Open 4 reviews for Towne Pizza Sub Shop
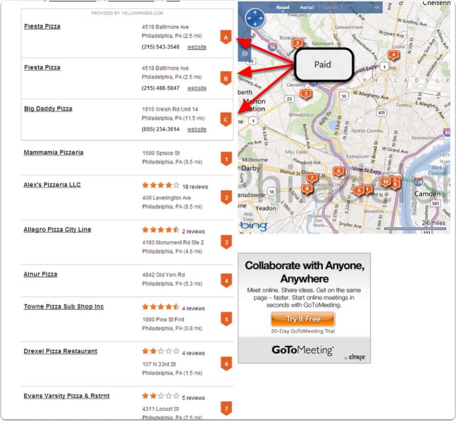 click(x=194, y=309)
